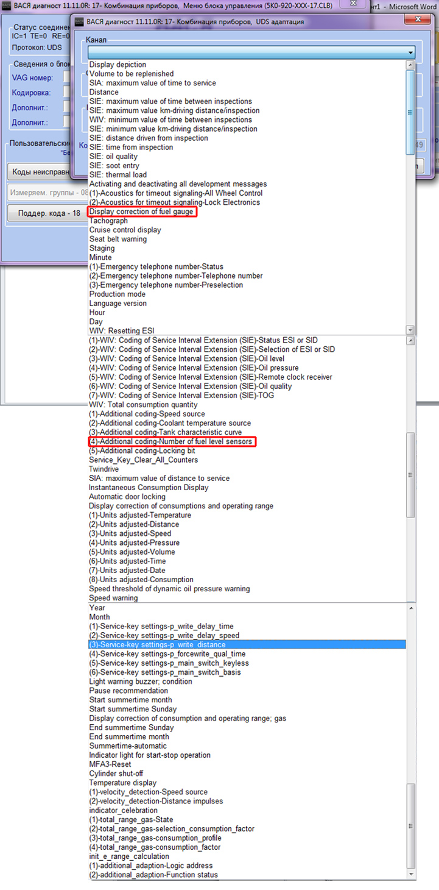The width and height of the screenshot is (439, 890).
Task: Select '(1)-Units adjusted-Temperature'
Action: coord(140,514)
